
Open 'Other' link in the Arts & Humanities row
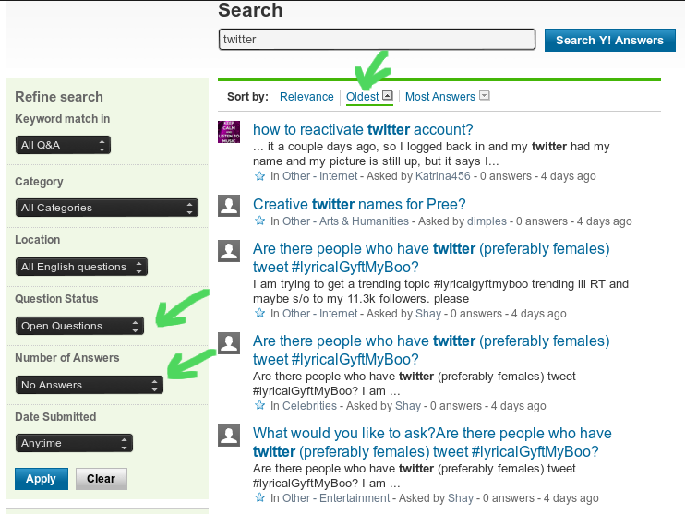296,221
